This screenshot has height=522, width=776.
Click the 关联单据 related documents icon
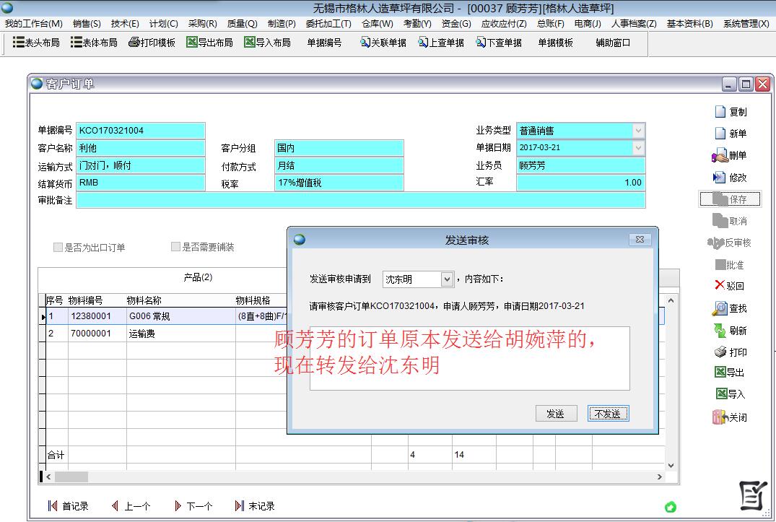click(365, 43)
